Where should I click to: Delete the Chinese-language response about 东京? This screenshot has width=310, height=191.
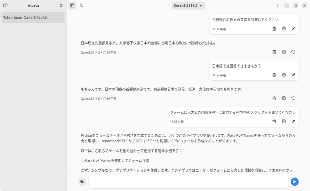(274, 52)
